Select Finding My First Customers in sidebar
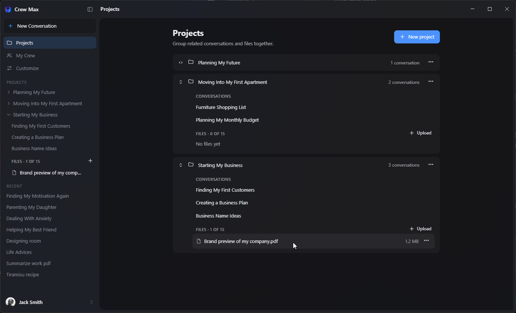This screenshot has height=313, width=516. (41, 126)
